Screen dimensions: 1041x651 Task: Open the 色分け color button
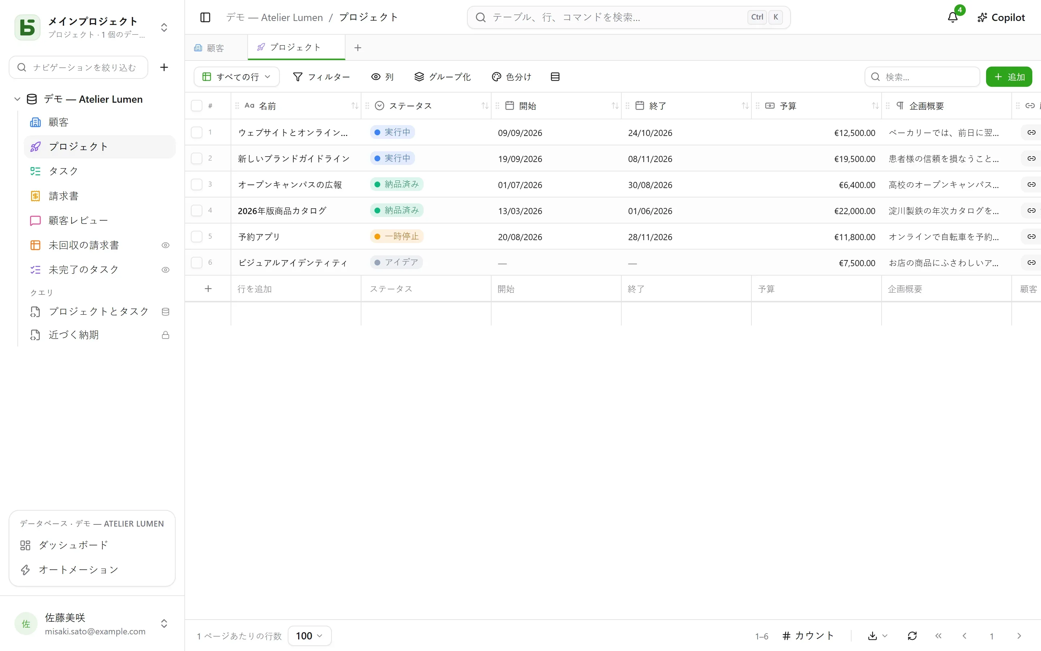tap(511, 77)
